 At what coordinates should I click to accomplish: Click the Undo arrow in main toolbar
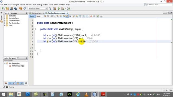coord(21,8)
